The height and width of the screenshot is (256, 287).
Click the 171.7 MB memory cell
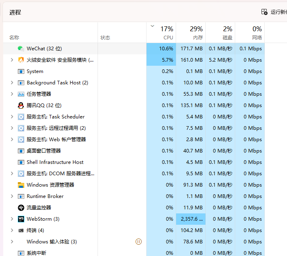191,49
